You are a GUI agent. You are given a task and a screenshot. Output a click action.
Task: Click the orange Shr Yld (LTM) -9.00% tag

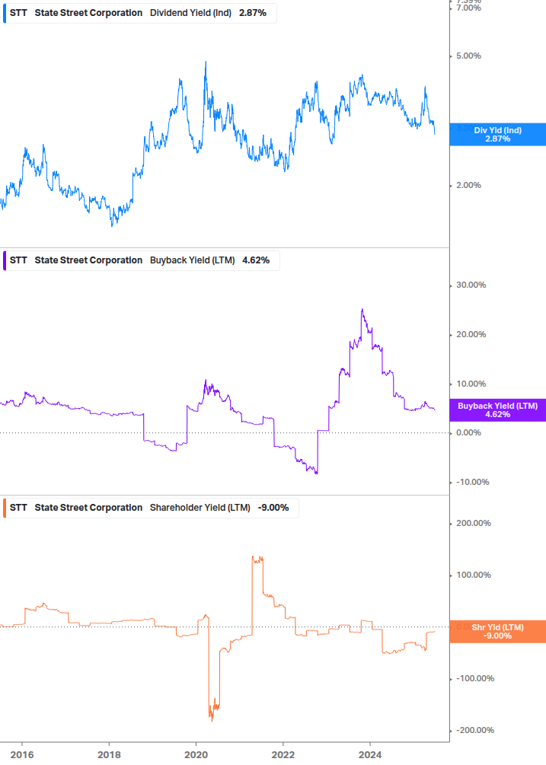498,632
